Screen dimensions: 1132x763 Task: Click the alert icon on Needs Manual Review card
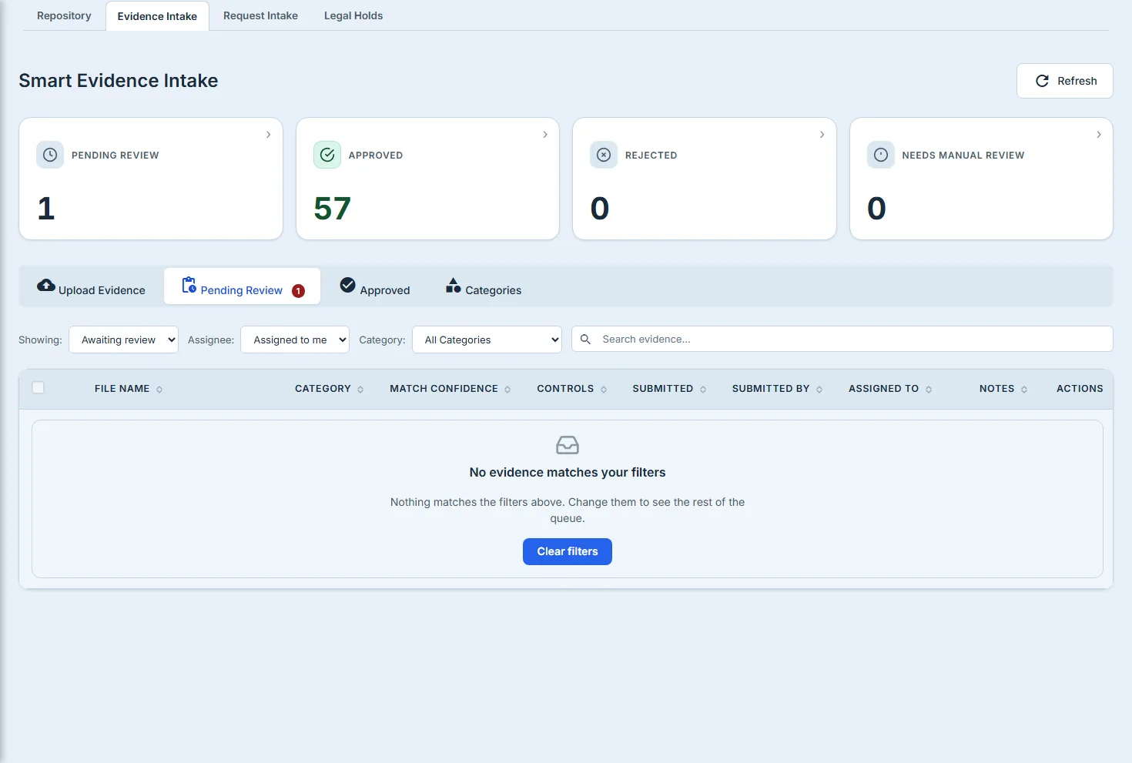point(881,155)
